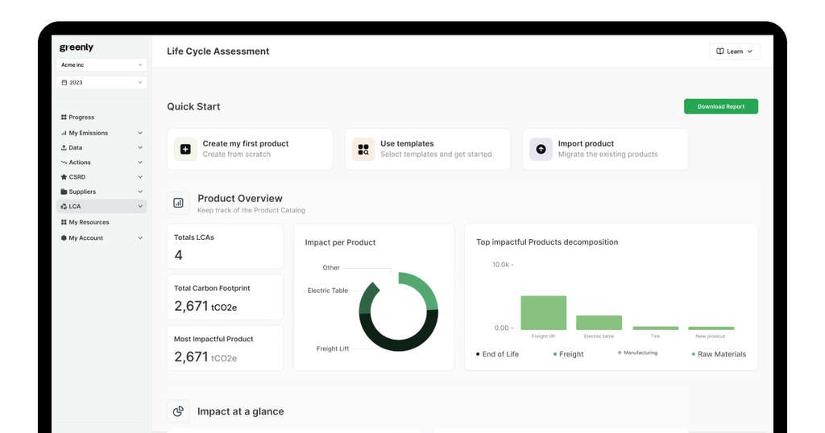
Task: Toggle End of Life legend item
Action: (497, 354)
